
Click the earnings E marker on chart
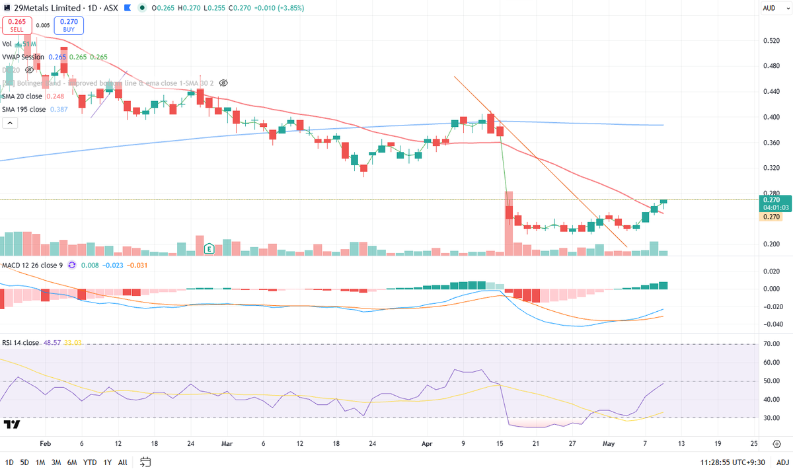pyautogui.click(x=209, y=249)
